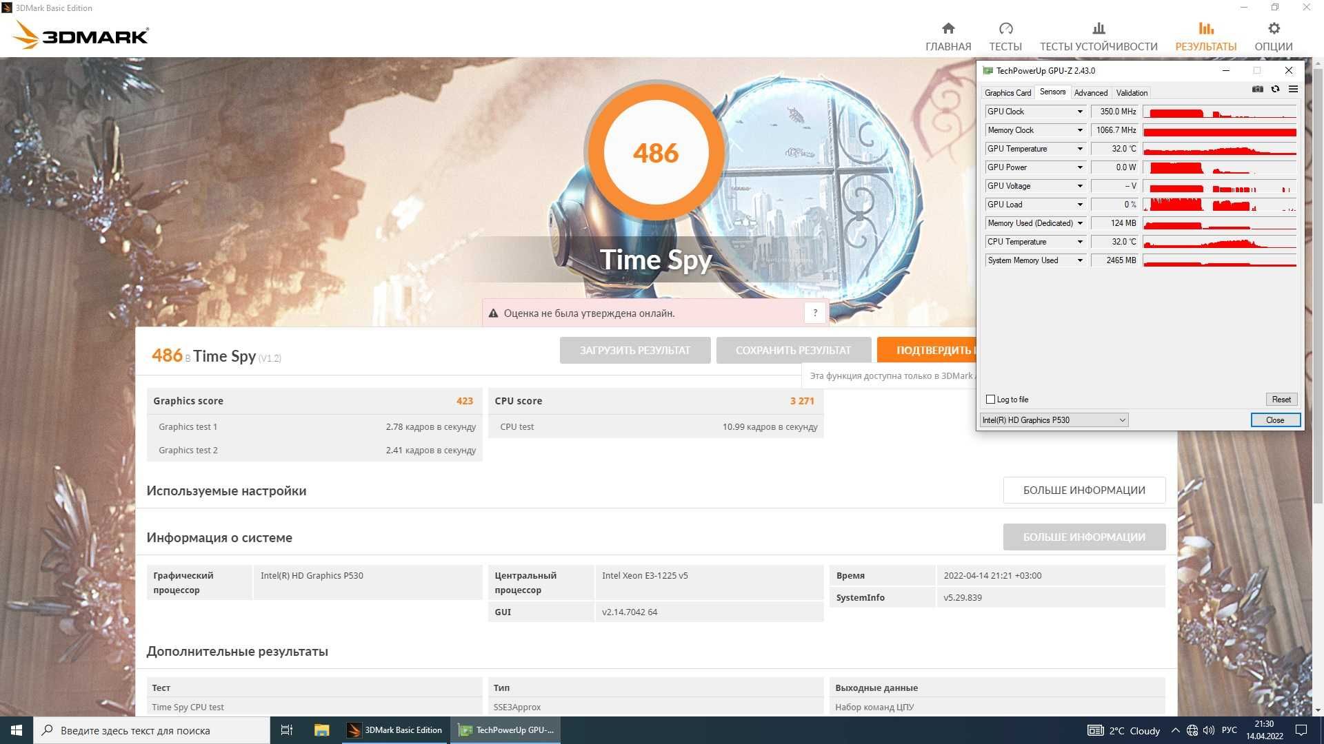Click warning triangle icon in validation notice

493,313
